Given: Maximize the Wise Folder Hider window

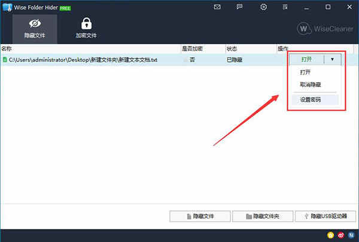Looking at the screenshot, I should coord(328,7).
